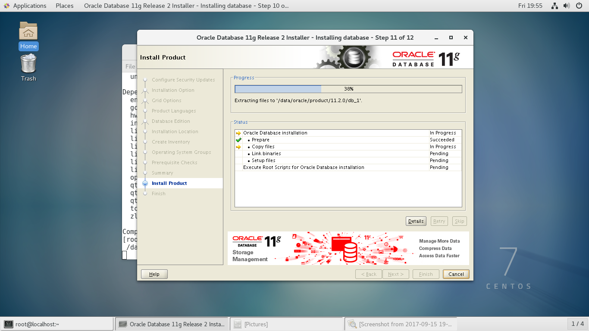
Task: Select Operating System Groups step
Action: 182,152
